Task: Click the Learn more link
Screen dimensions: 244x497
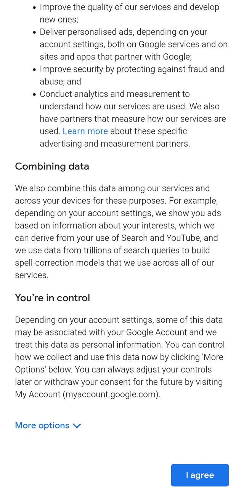Action: tap(85, 131)
